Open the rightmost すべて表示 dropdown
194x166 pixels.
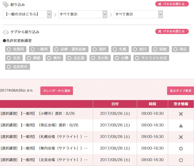click(138, 14)
